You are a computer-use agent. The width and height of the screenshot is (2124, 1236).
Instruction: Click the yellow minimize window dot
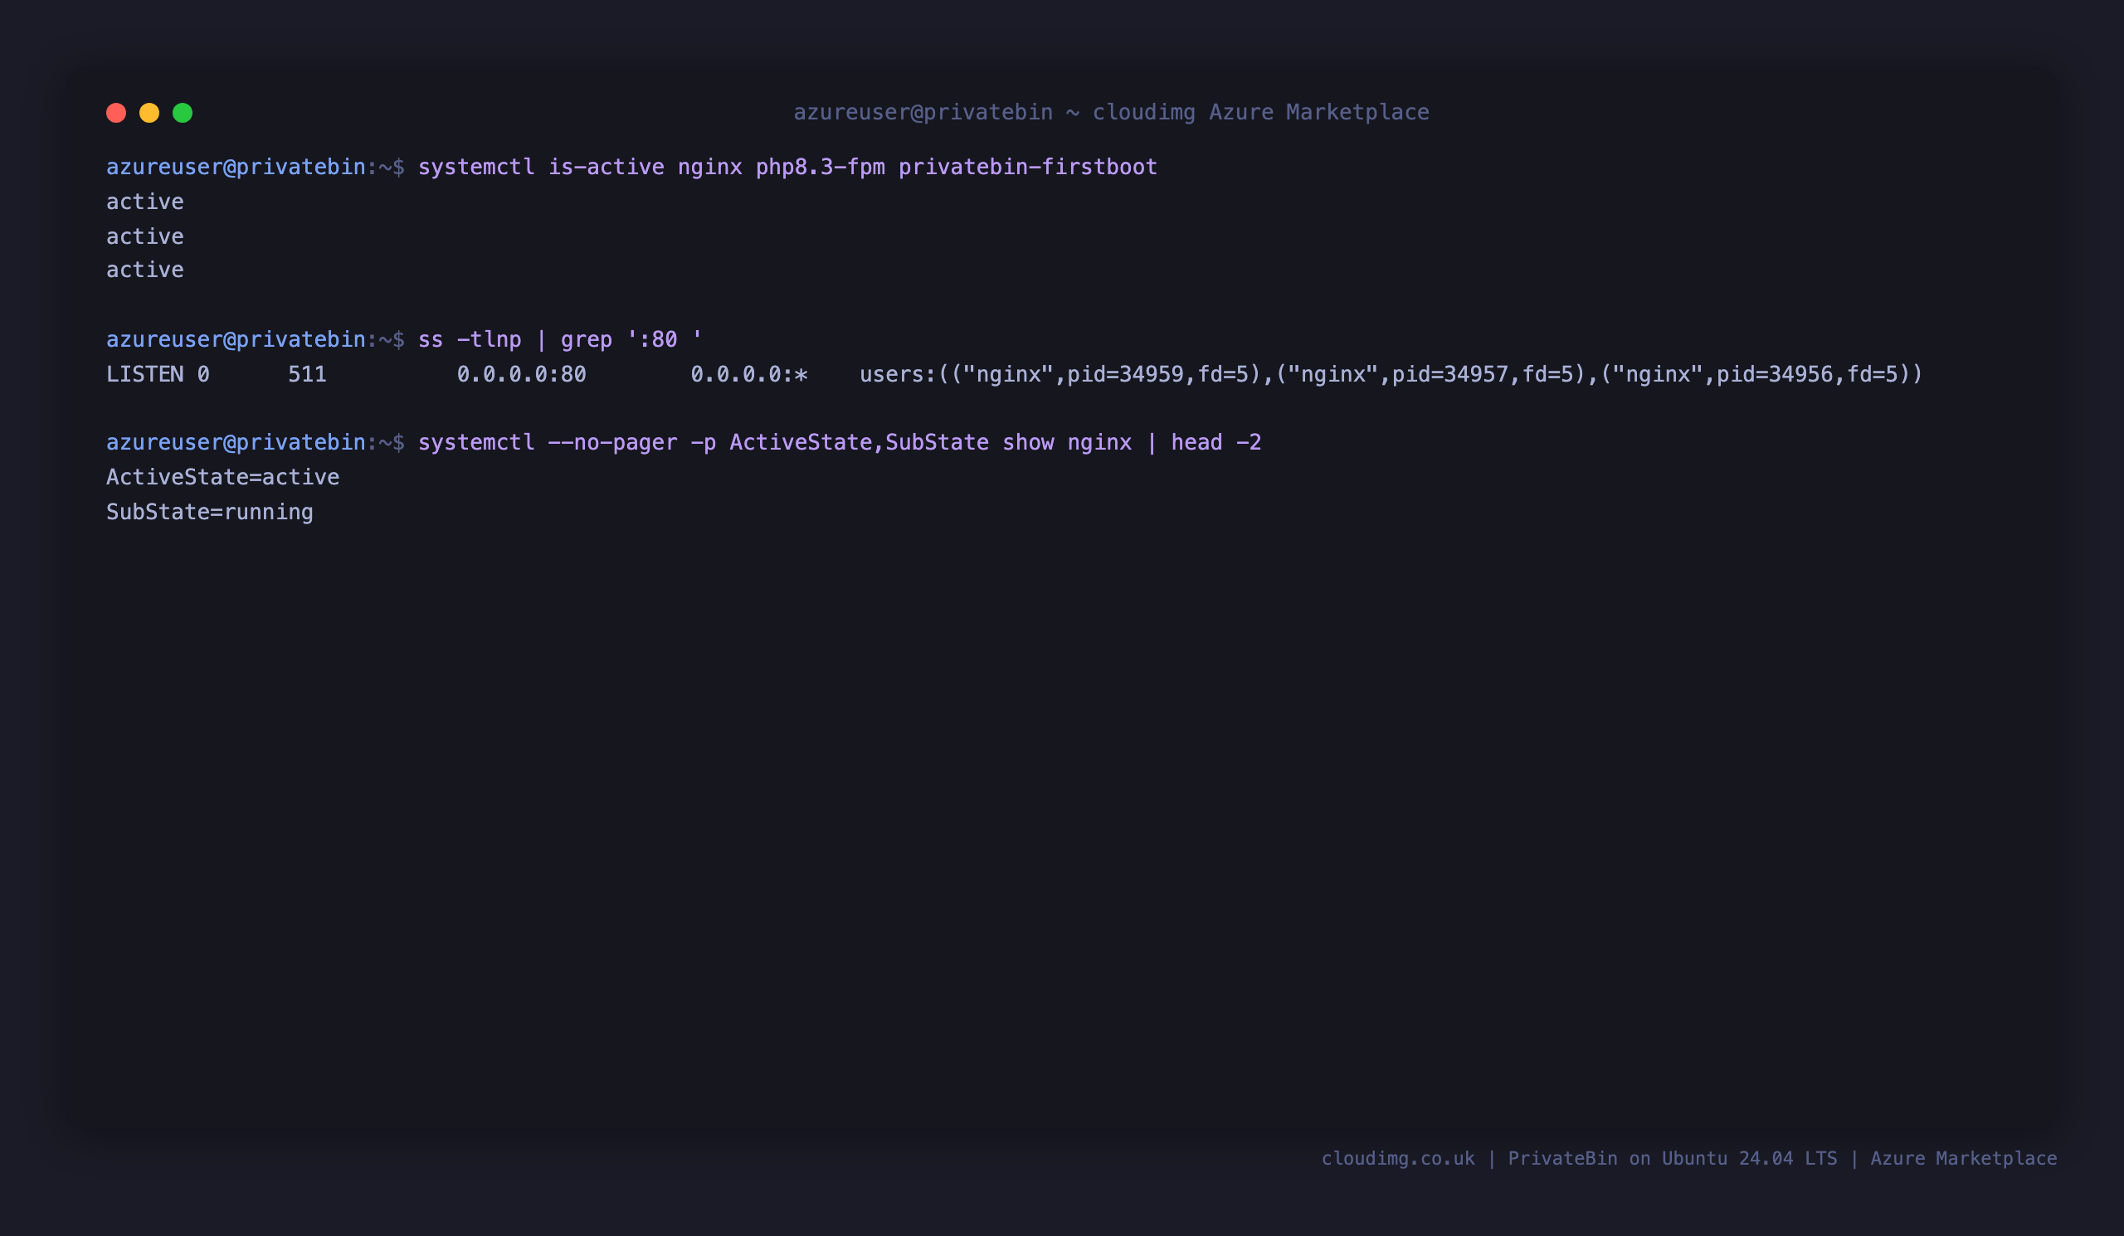pos(149,113)
